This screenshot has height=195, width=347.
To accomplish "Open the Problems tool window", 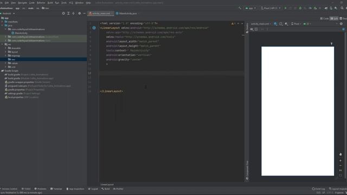I will [40, 189].
